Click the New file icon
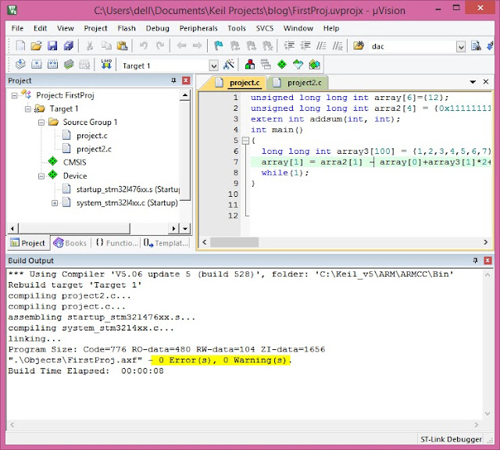500x450 pixels. [20, 46]
